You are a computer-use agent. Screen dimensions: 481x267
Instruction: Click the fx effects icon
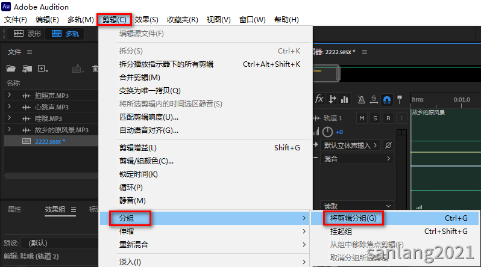pyautogui.click(x=319, y=99)
